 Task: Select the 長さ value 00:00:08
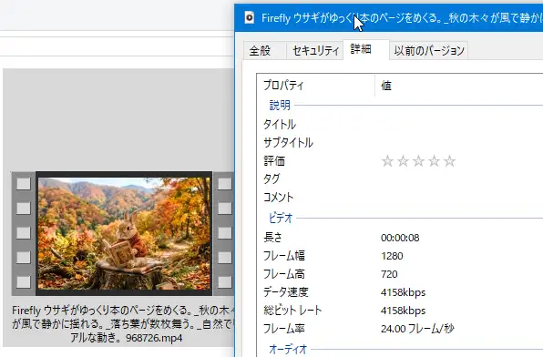click(400, 238)
